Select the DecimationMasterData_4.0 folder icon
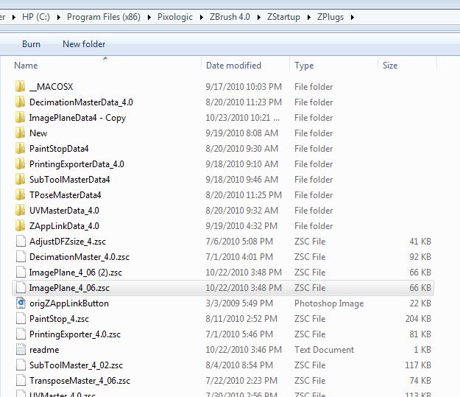Image resolution: width=460 pixels, height=397 pixels. [20, 102]
